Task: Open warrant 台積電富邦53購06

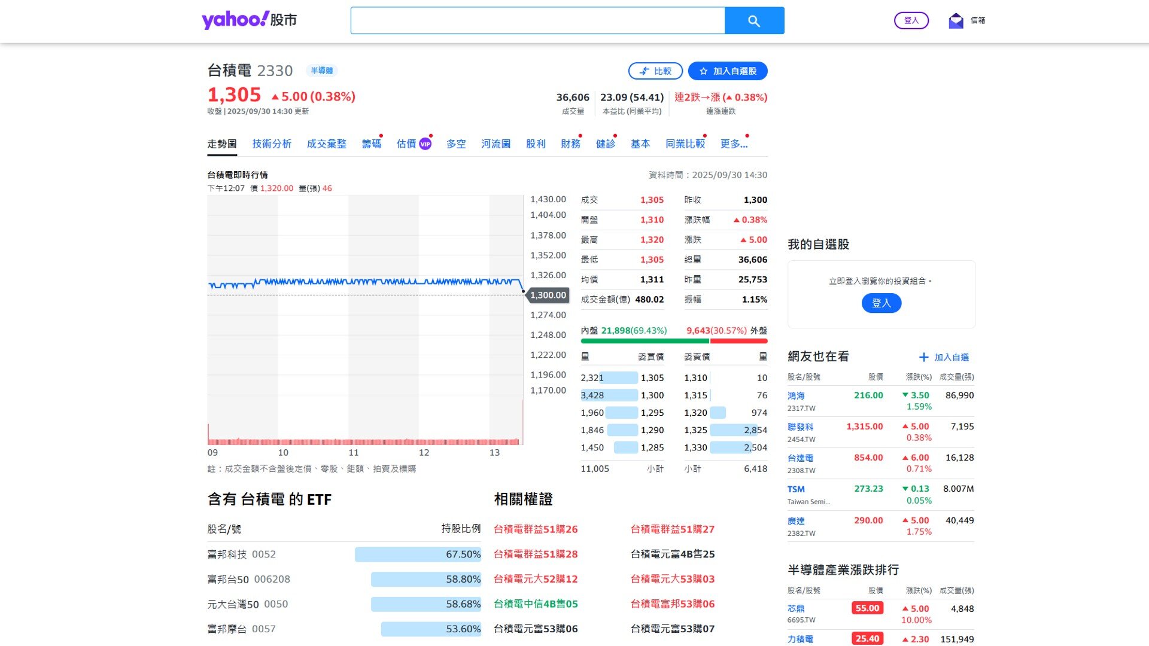Action: click(x=673, y=605)
